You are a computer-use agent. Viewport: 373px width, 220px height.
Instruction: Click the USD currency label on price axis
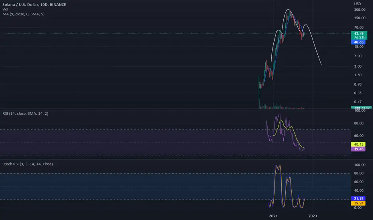[x=357, y=4]
